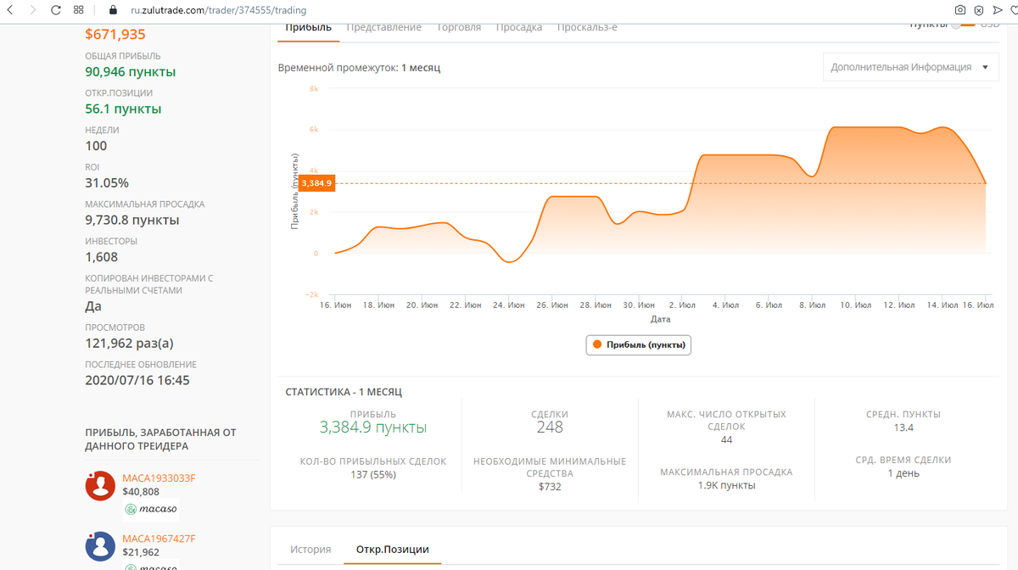Toggle the Пункты / USD switch
This screenshot has height=570, width=1018.
click(x=965, y=24)
